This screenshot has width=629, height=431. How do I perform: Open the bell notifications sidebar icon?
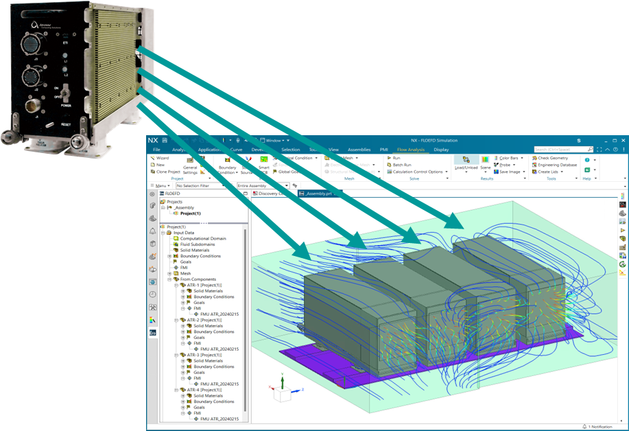[x=153, y=231]
